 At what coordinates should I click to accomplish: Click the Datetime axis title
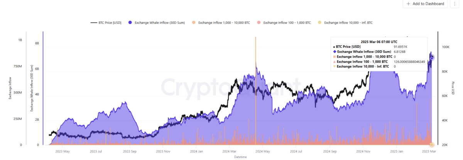pyautogui.click(x=240, y=157)
